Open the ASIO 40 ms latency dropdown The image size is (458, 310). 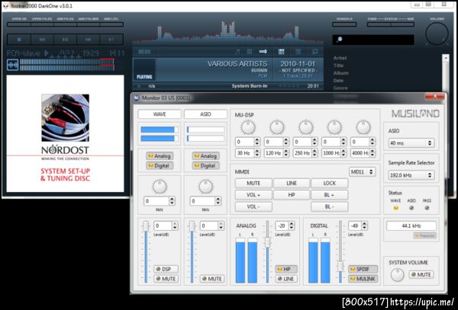(411, 143)
